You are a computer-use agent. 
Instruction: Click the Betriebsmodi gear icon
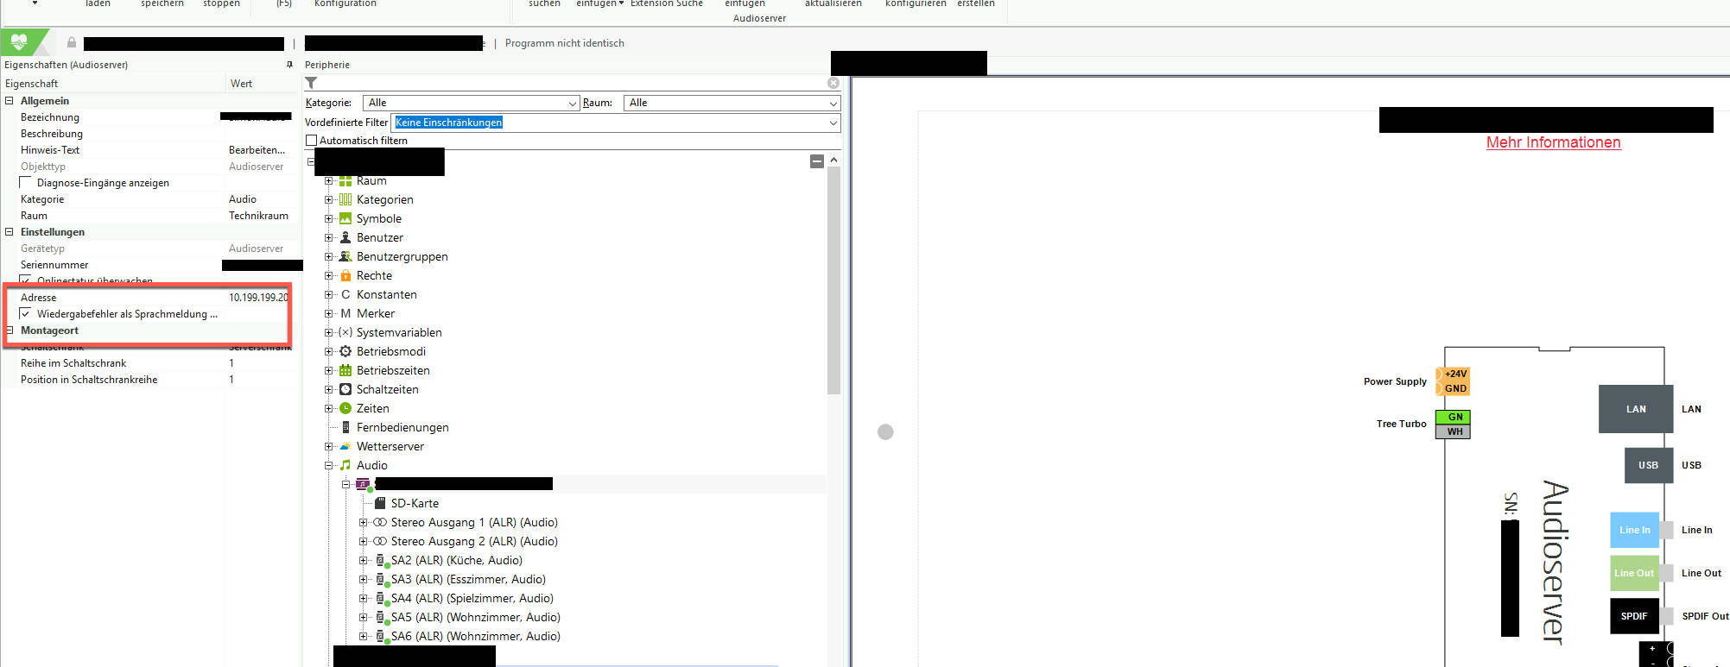pos(345,351)
